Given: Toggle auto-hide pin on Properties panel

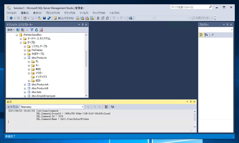Looking at the screenshot, I should point(227,25).
